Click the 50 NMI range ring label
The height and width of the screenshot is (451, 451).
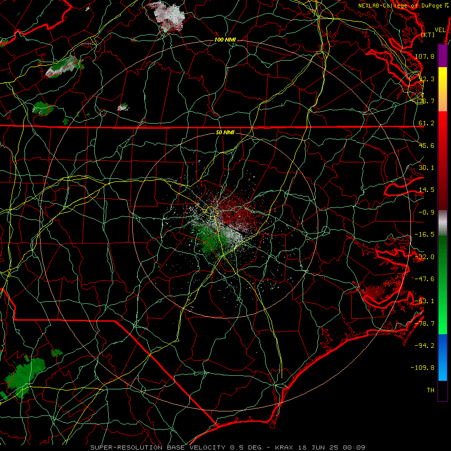pos(225,132)
